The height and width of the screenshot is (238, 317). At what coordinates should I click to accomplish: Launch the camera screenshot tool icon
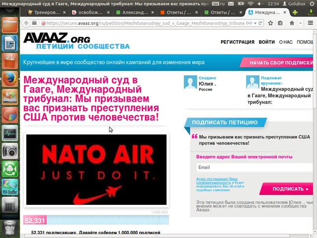tap(10, 151)
